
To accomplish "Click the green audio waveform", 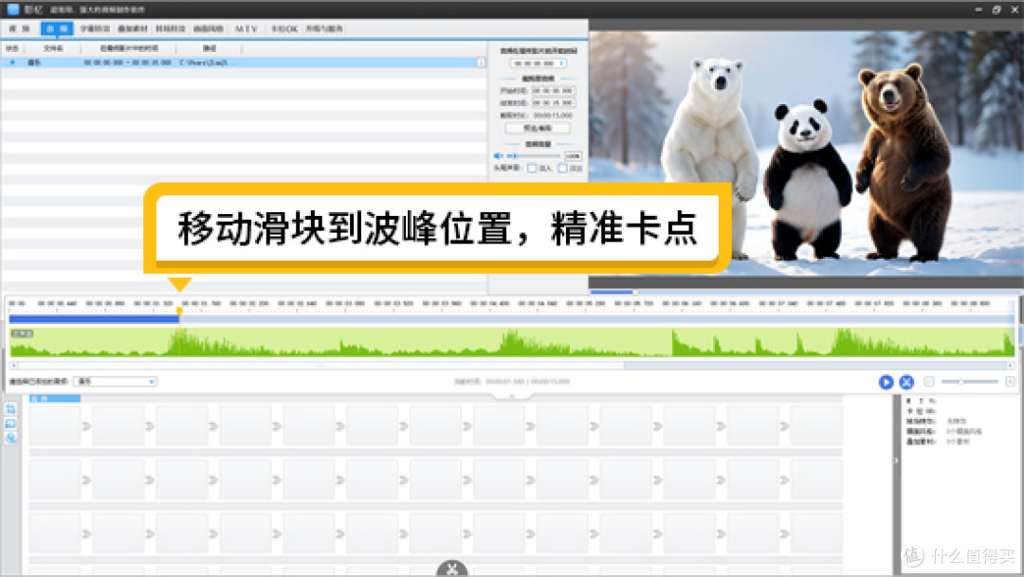I will point(511,342).
